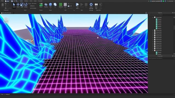This screenshot has width=175, height=98.
Task: Switch to the MODEL ribbon tab
Action: [26, 1]
